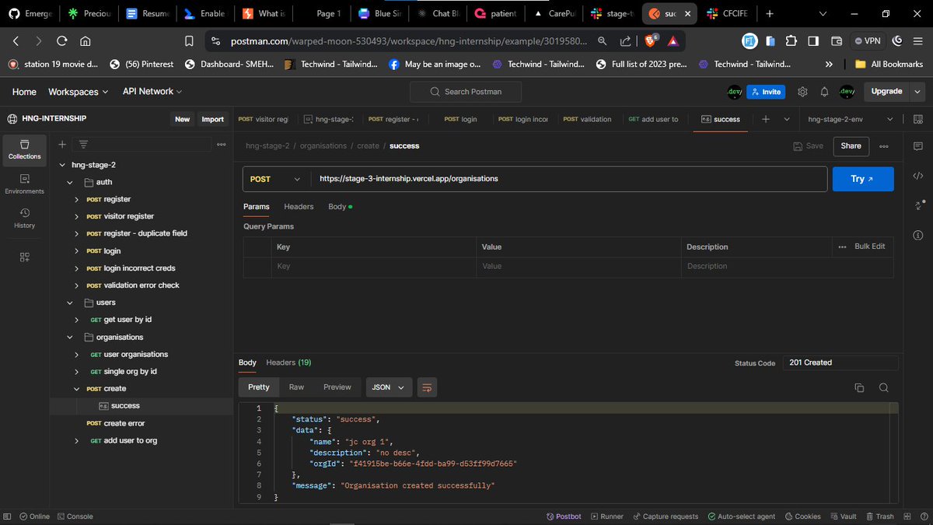
Task: Open the notifications bell
Action: point(824,92)
